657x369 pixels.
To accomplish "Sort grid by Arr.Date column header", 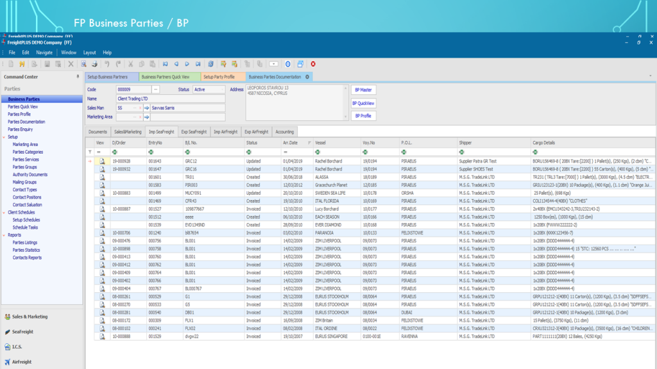I will click(292, 142).
